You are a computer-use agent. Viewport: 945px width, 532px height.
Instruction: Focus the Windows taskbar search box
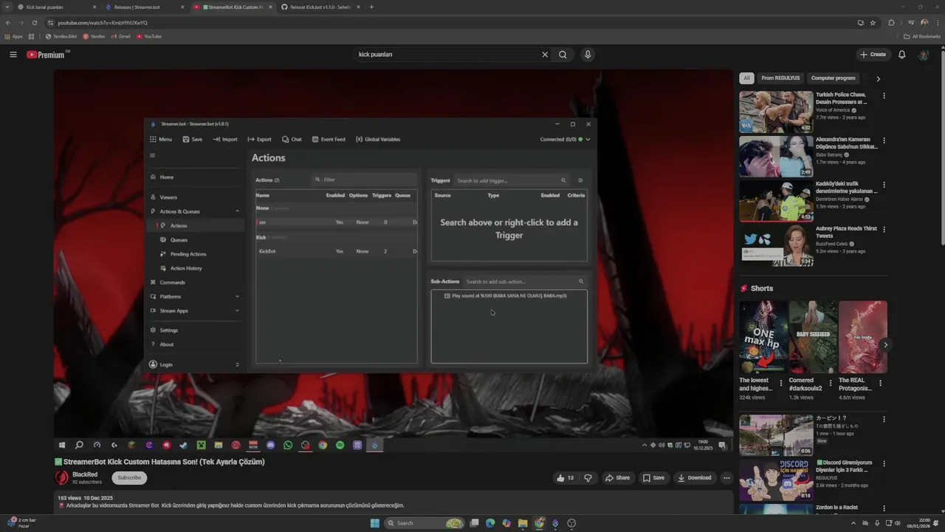(426, 523)
